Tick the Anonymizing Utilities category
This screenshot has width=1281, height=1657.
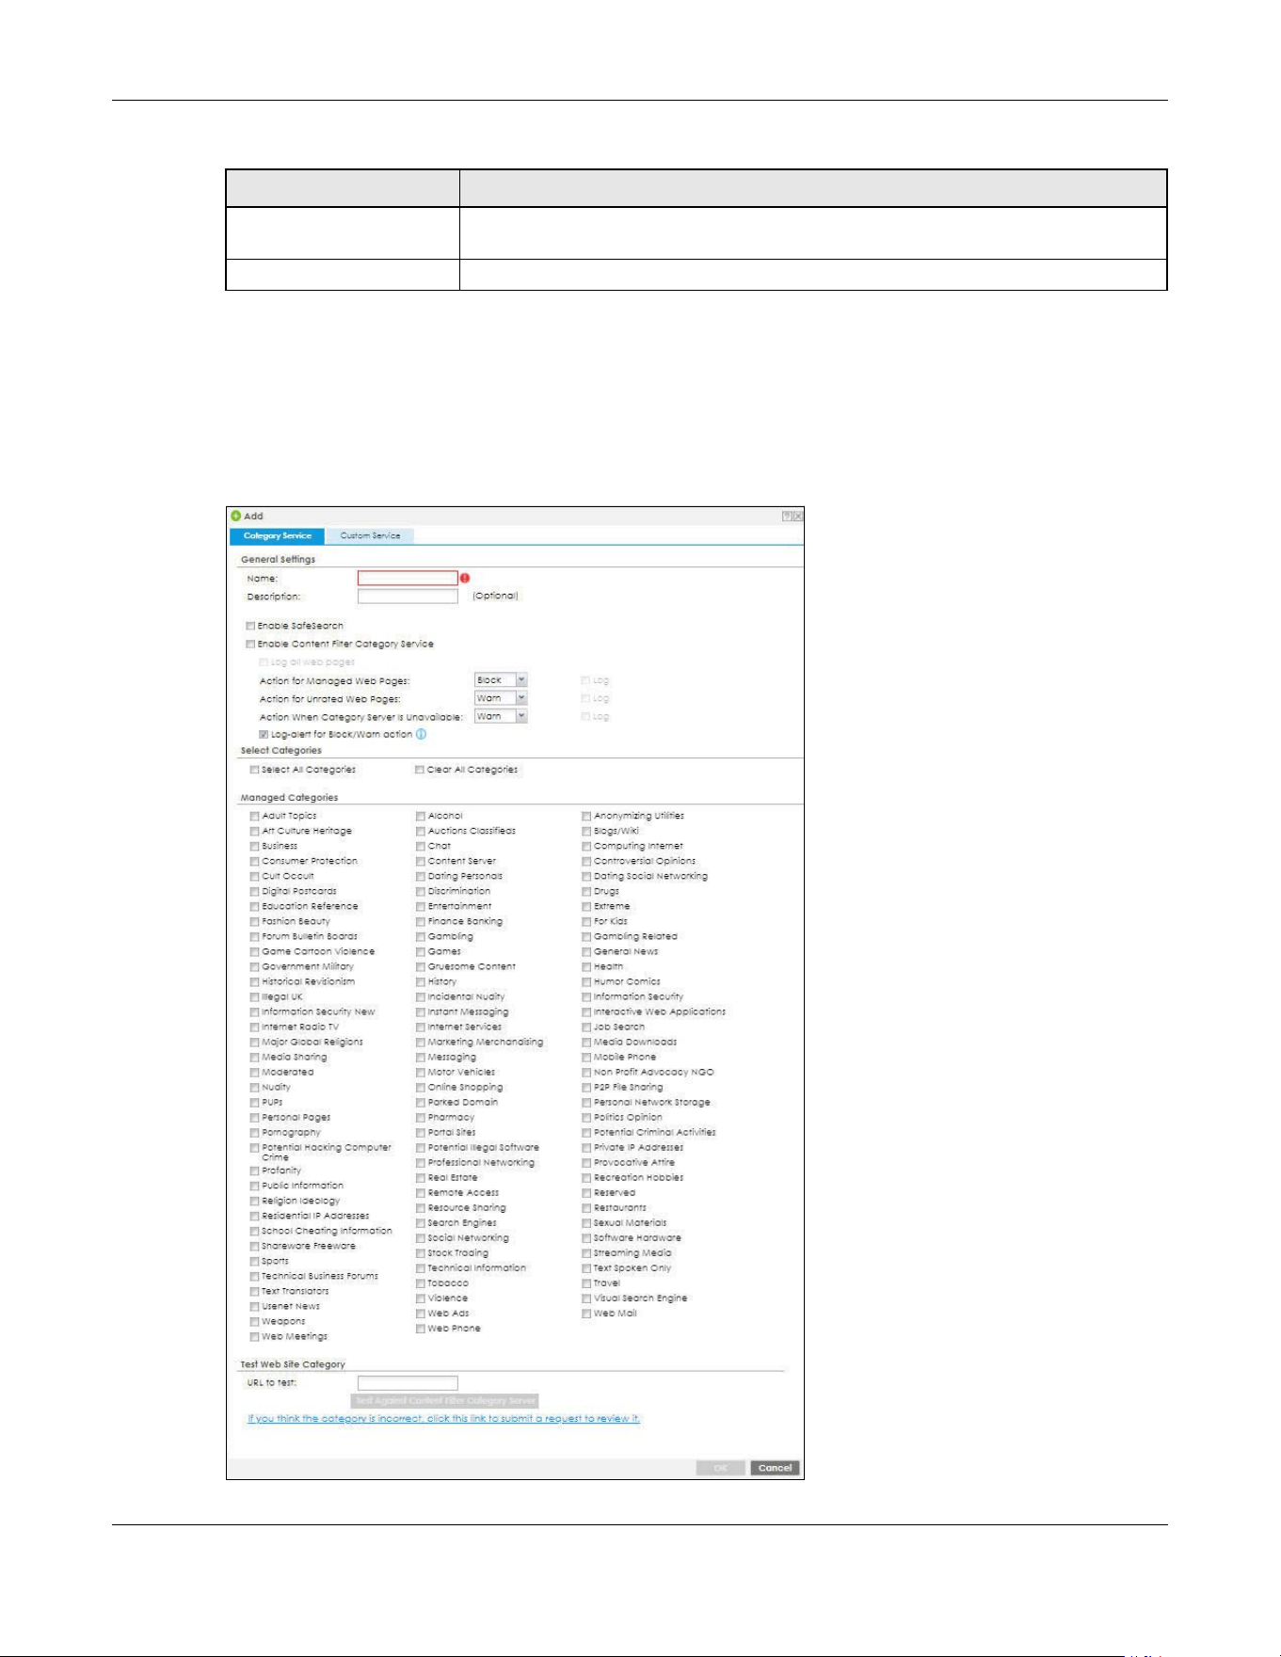(586, 816)
